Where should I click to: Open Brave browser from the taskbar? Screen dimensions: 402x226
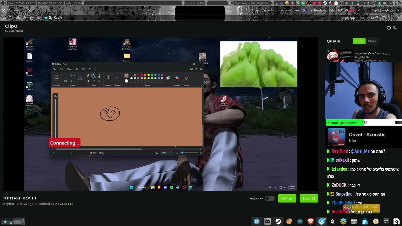[311, 222]
